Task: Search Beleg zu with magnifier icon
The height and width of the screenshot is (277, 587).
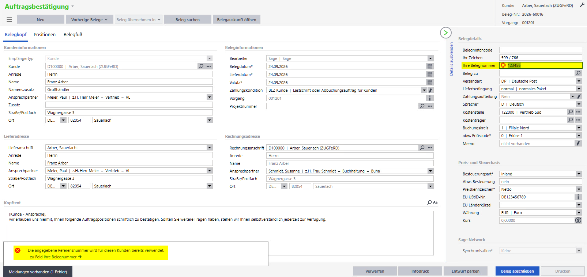Action: pos(578,73)
